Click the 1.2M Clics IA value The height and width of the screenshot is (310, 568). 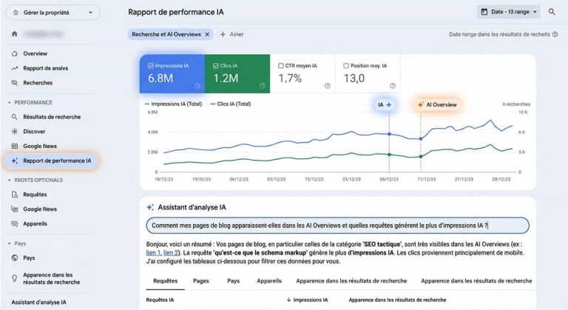click(226, 78)
